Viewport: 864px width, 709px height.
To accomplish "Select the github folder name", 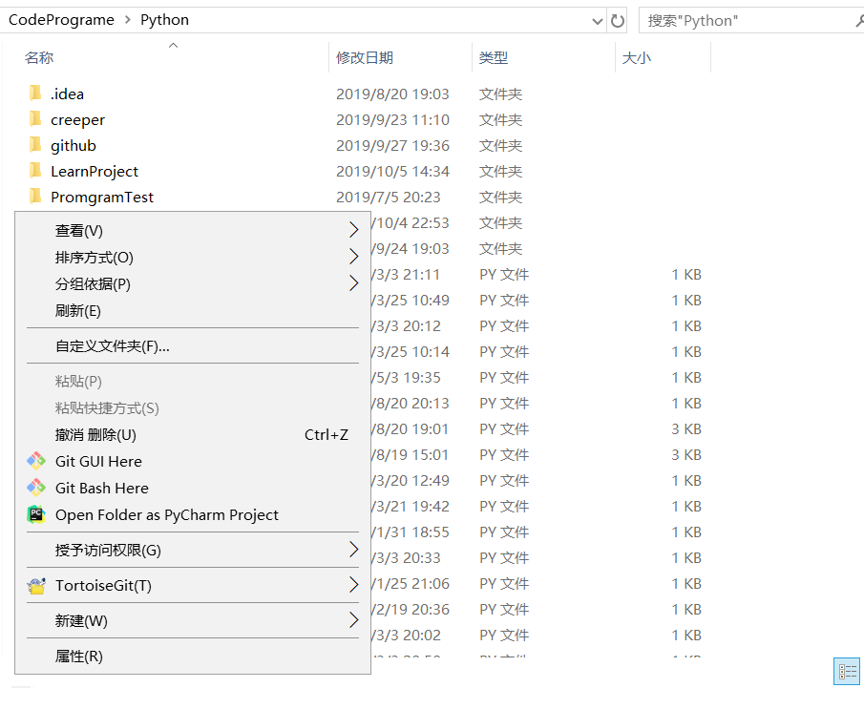I will 74,145.
